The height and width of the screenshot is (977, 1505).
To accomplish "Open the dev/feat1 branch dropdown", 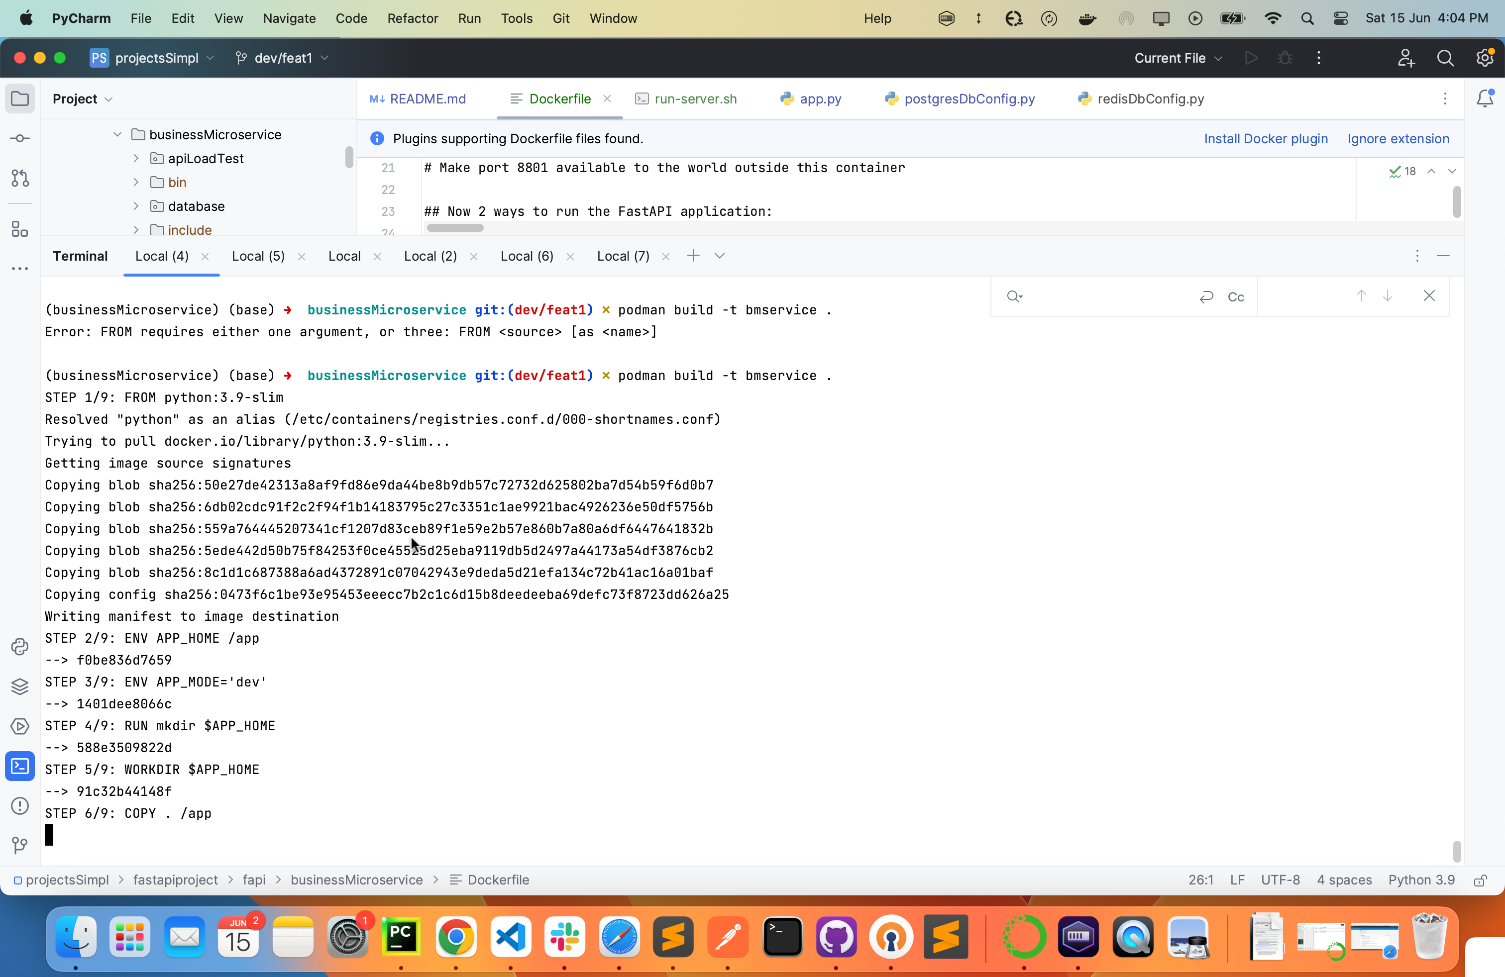I will click(x=282, y=58).
